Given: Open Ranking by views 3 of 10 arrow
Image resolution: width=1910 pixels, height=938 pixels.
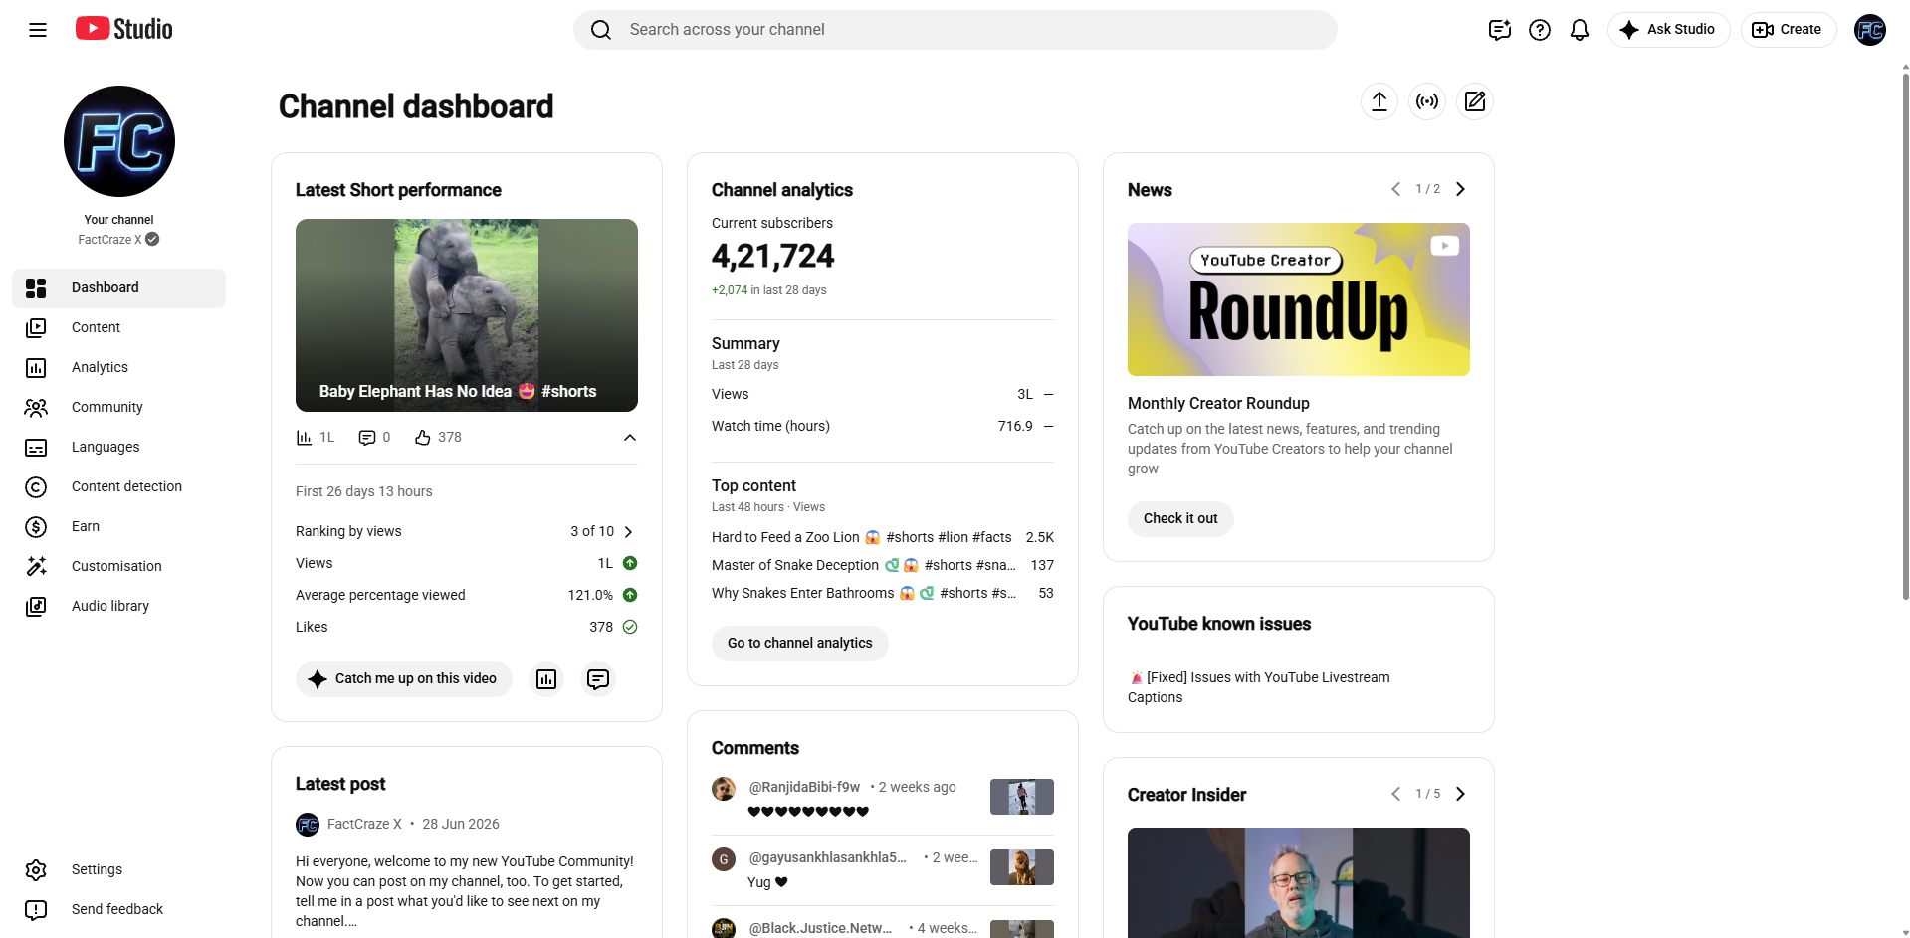Looking at the screenshot, I should tap(628, 532).
